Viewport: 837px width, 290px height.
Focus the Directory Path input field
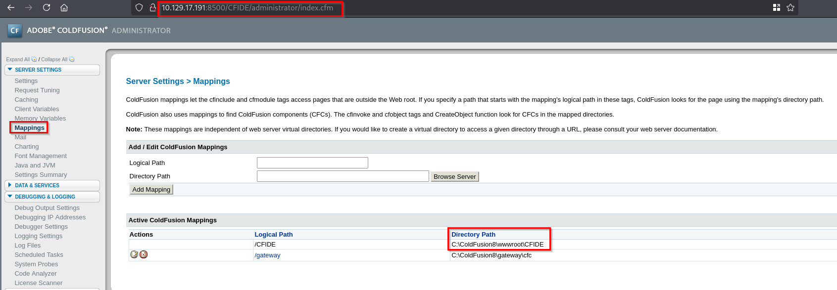click(x=343, y=176)
